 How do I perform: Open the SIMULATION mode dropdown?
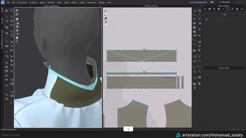[226, 2]
